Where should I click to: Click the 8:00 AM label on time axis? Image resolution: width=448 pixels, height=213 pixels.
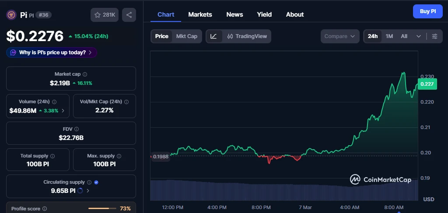[x=393, y=207]
